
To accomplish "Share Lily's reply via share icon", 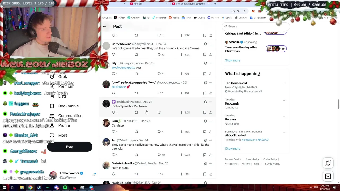I will tap(211, 74).
